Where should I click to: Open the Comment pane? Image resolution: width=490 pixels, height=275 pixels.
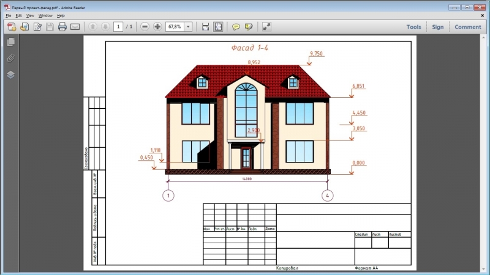click(x=468, y=27)
